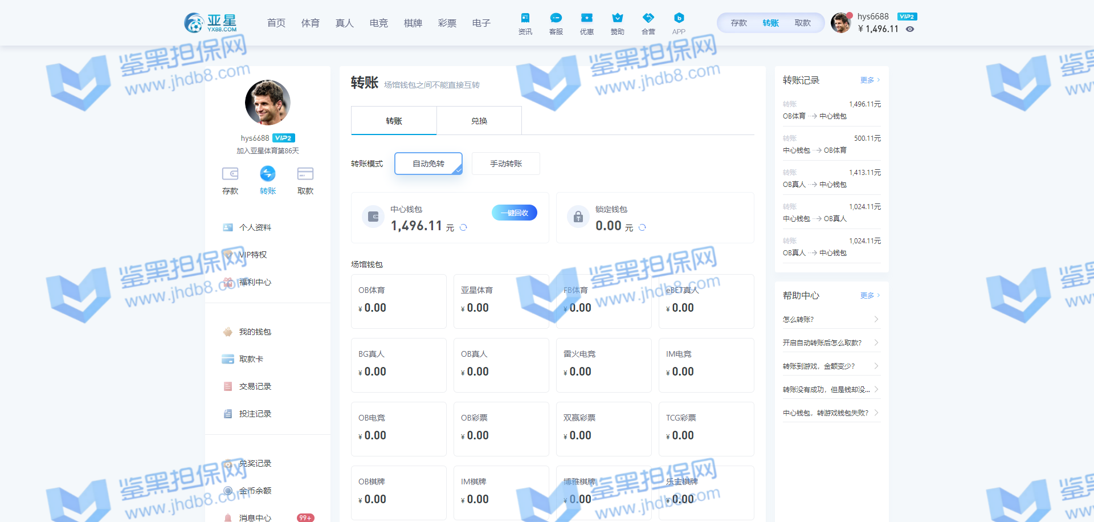This screenshot has height=522, width=1094.
Task: Click the APP download icon
Action: pyautogui.click(x=679, y=19)
